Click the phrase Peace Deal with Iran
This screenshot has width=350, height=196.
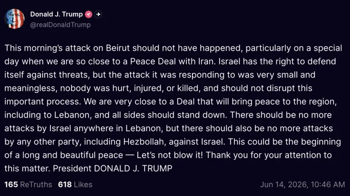click(173, 62)
